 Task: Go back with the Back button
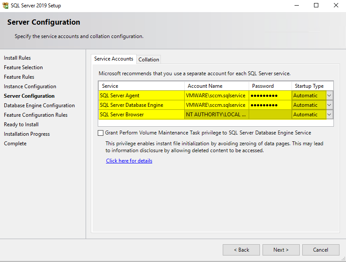(x=241, y=250)
